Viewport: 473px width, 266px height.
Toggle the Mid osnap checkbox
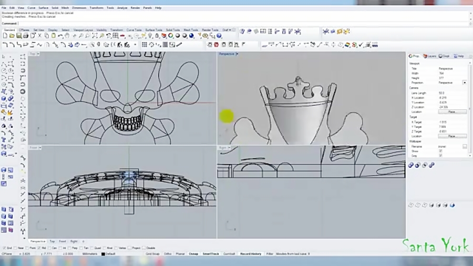(39, 248)
